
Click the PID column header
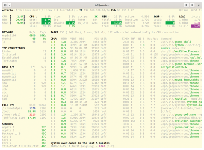point(97,39)
